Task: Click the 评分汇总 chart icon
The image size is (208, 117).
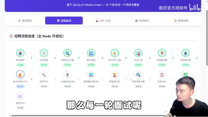Action: (x=138, y=53)
